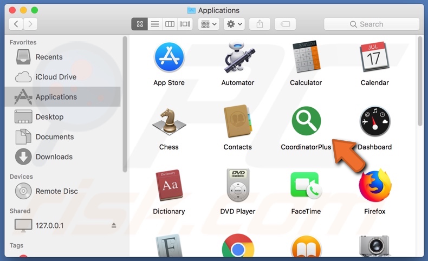Open Remote Disc in the sidebar
Image resolution: width=428 pixels, height=261 pixels.
tap(63, 191)
